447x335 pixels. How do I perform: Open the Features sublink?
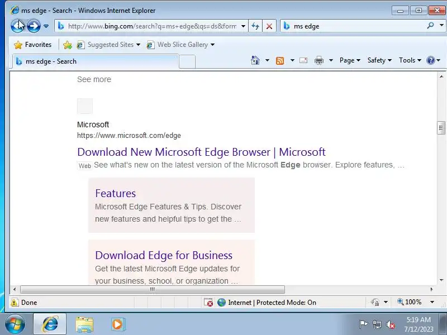pyautogui.click(x=116, y=193)
